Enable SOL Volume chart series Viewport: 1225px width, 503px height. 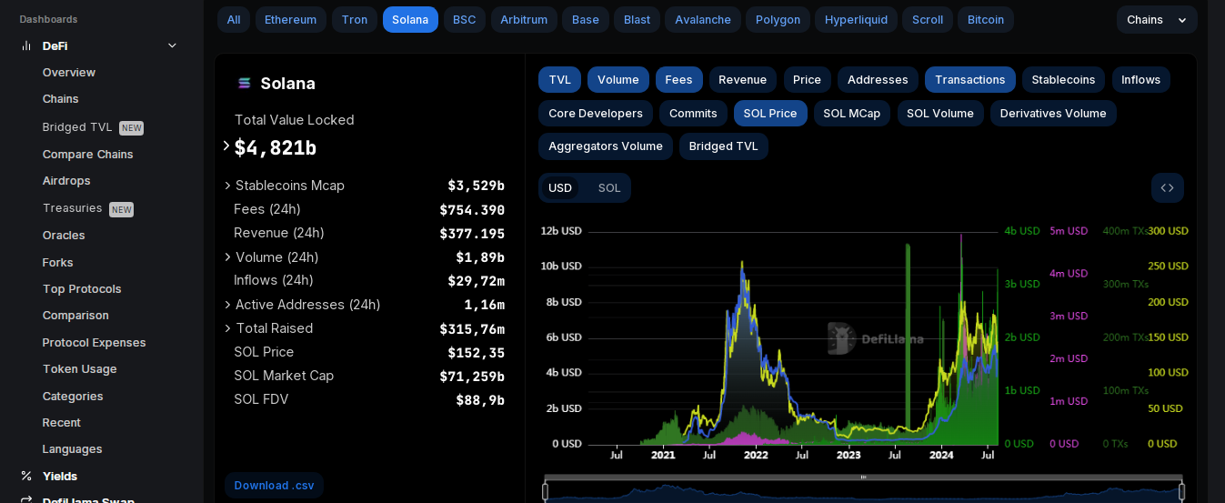(x=940, y=114)
